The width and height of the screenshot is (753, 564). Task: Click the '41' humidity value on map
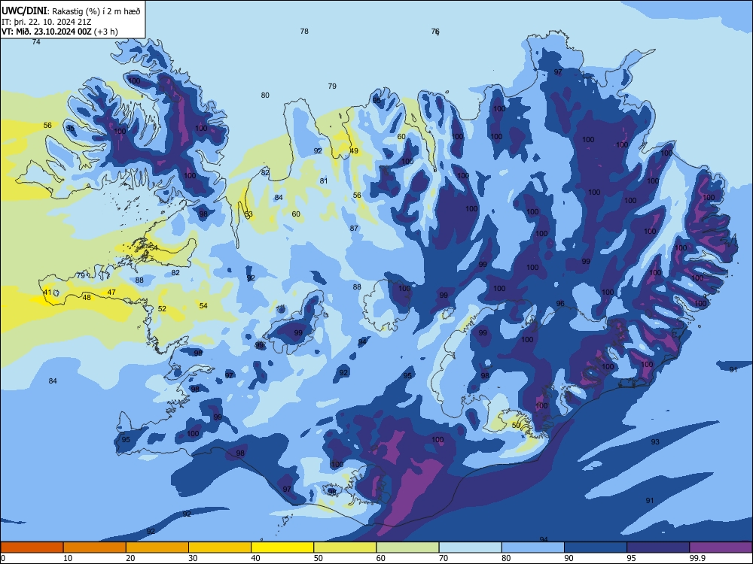[x=47, y=292]
